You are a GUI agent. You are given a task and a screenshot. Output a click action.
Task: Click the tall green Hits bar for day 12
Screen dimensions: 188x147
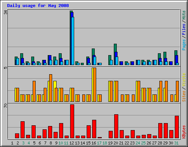tap(70, 38)
